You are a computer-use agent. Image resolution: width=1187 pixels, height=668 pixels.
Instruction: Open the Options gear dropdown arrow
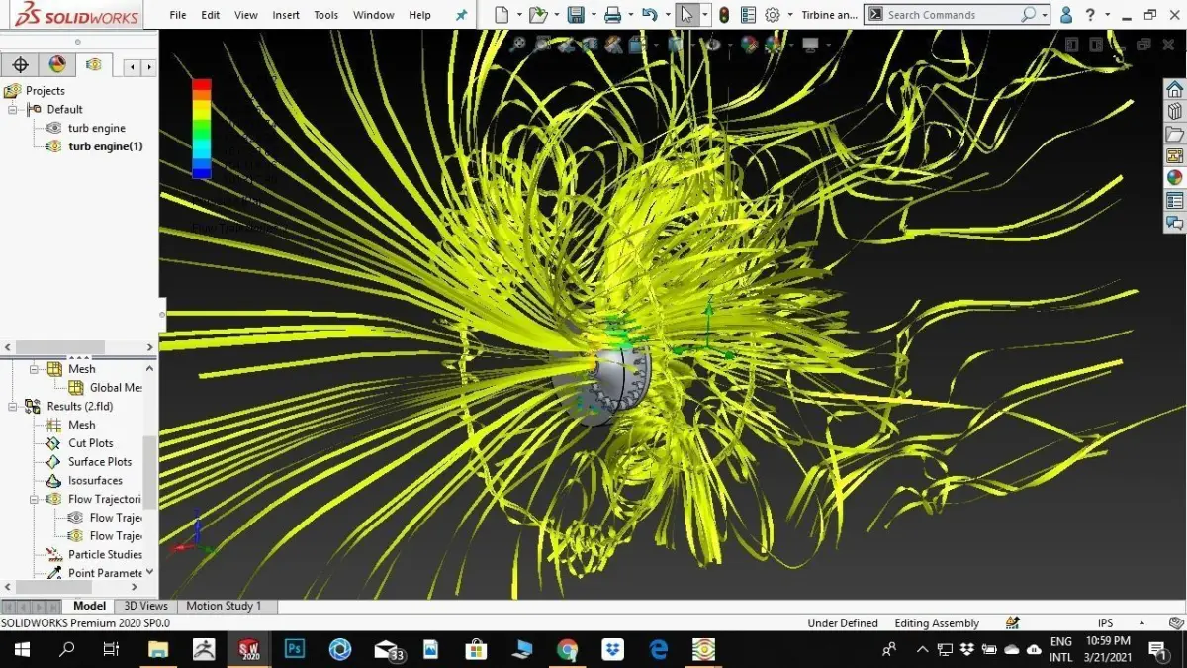click(788, 15)
